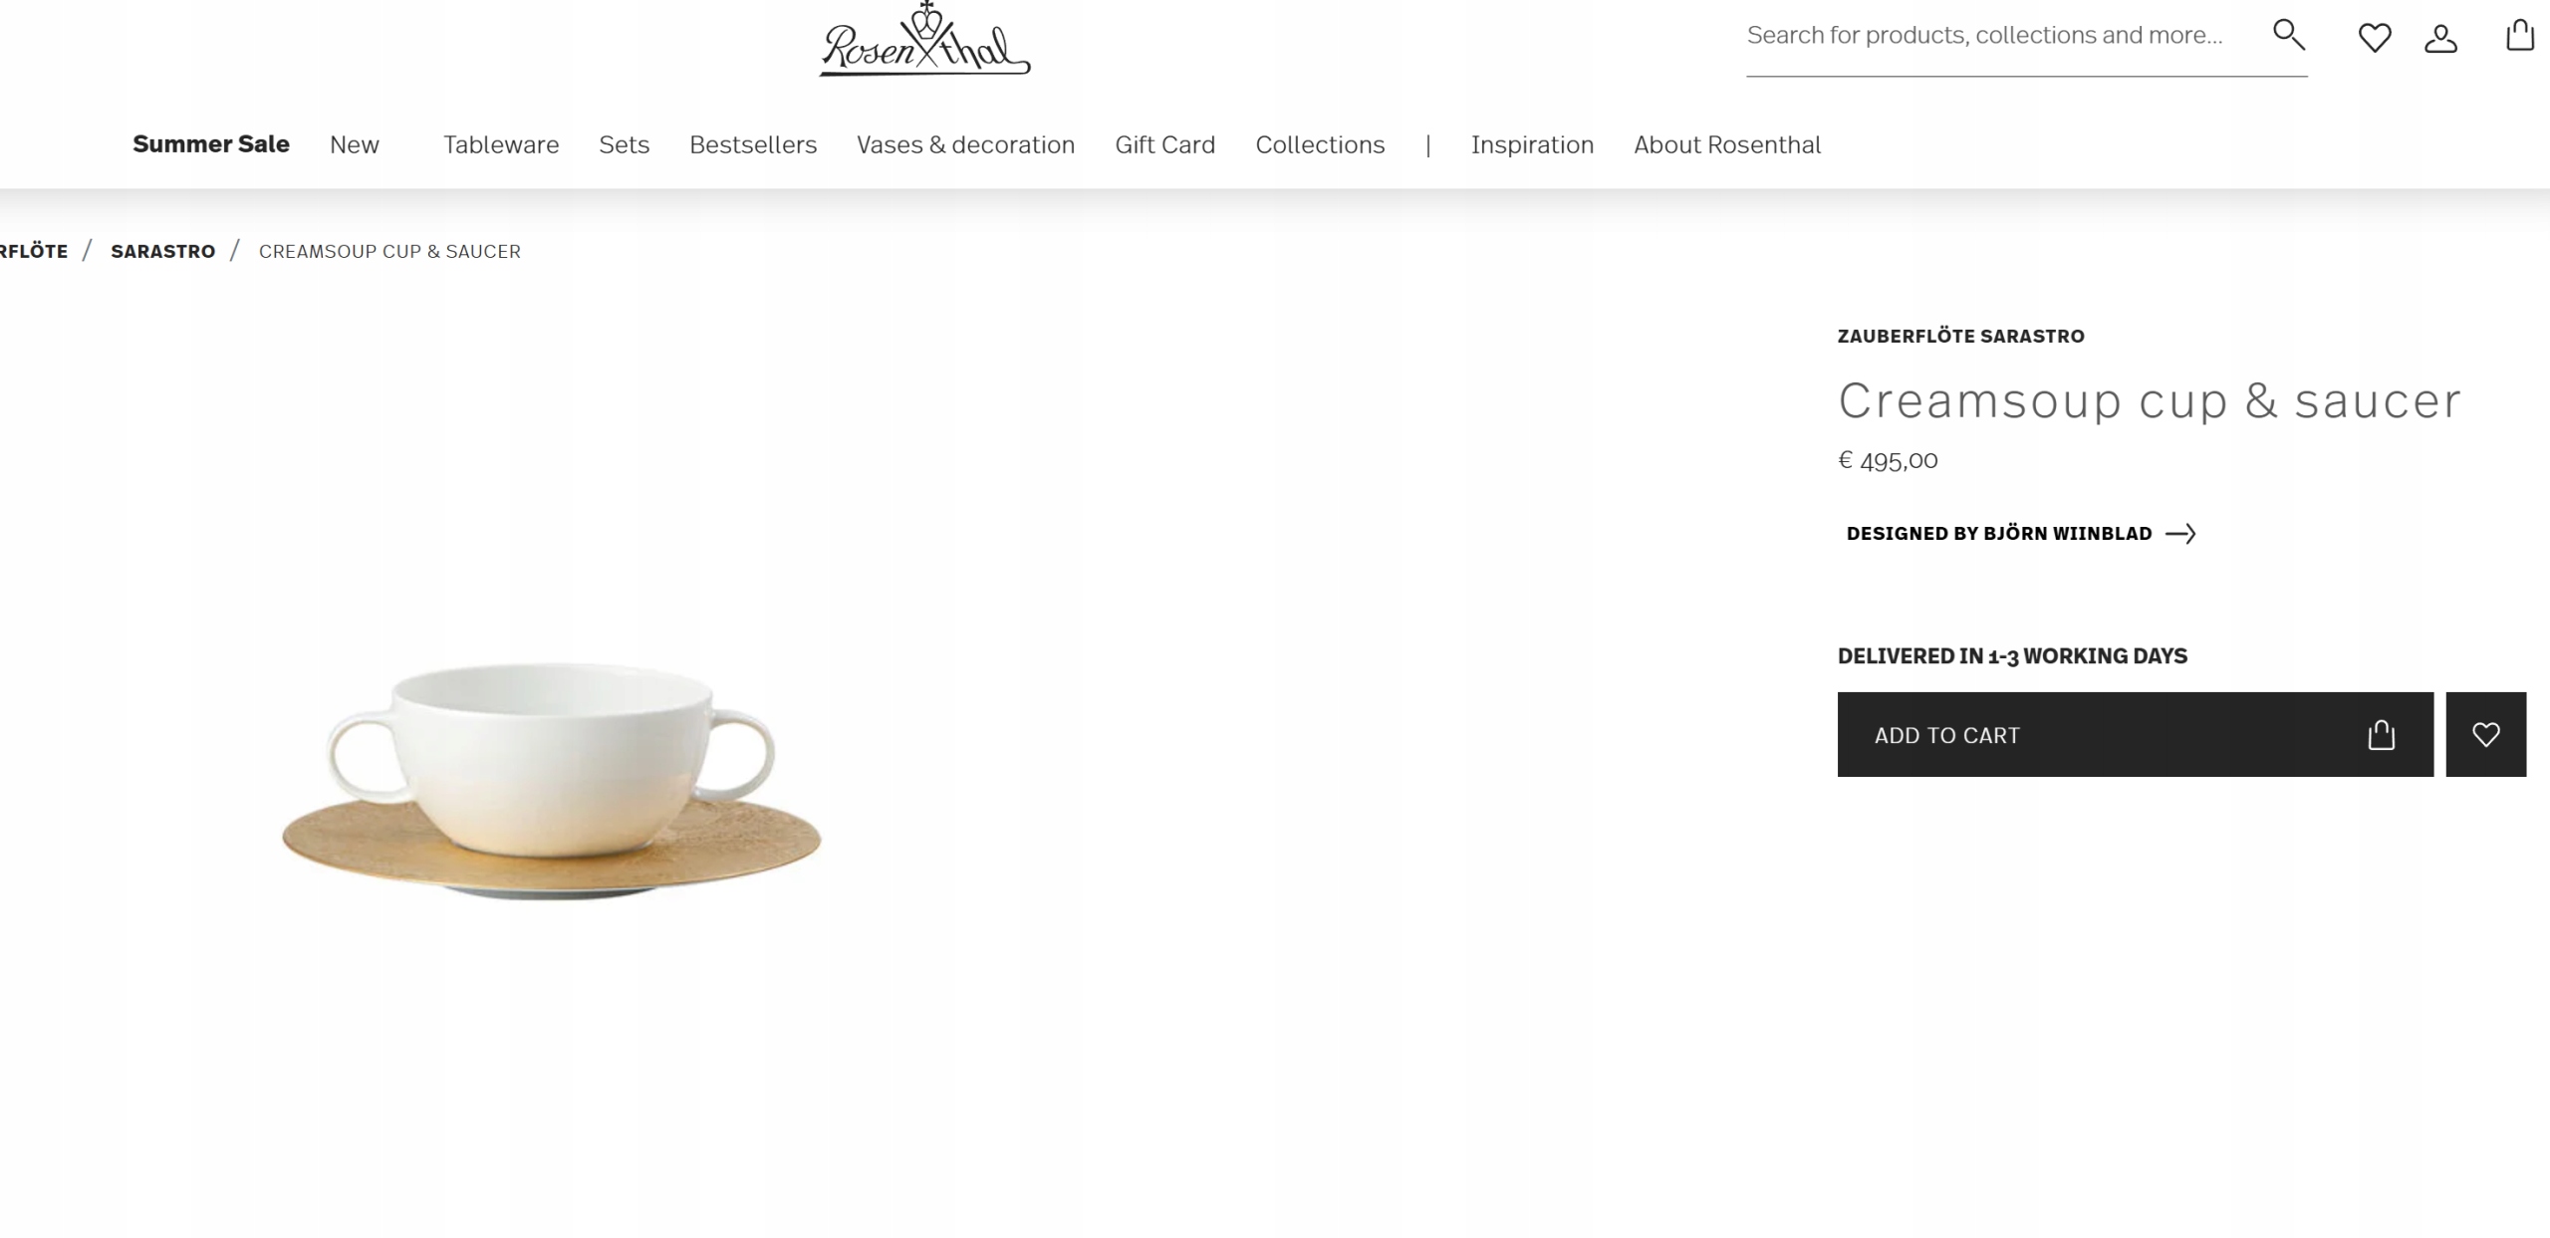Click the search magnifier icon
This screenshot has height=1238, width=2550.
(2288, 35)
